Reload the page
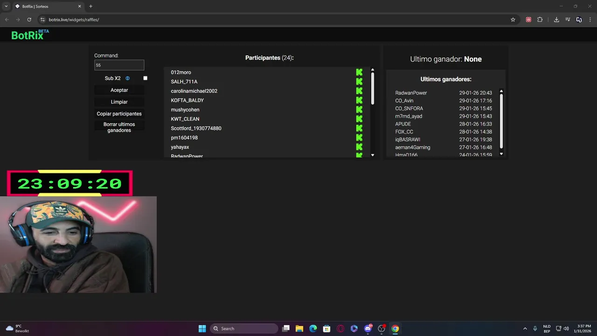Viewport: 597px width, 336px height. (x=29, y=20)
